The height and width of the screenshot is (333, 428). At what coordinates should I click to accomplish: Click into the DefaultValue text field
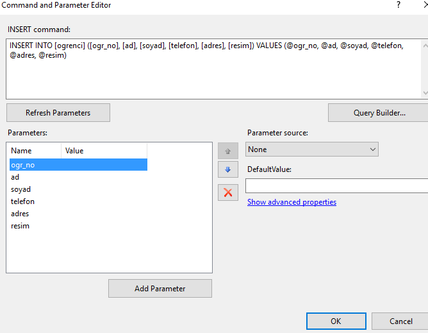336,186
